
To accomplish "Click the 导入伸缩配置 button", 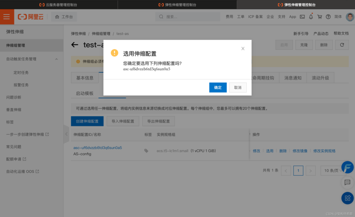I will [x=123, y=121].
